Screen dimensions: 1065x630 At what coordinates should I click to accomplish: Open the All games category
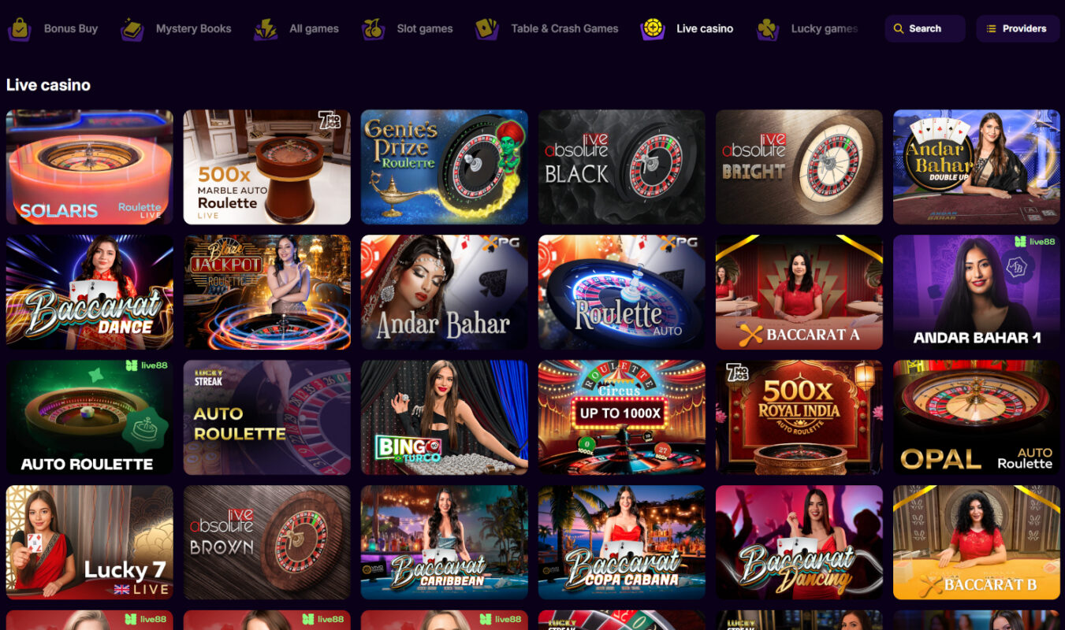(x=296, y=29)
